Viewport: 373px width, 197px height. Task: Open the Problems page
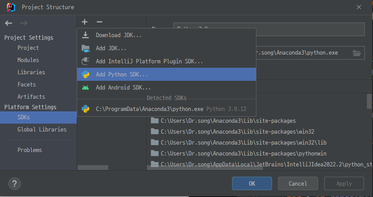click(x=30, y=150)
